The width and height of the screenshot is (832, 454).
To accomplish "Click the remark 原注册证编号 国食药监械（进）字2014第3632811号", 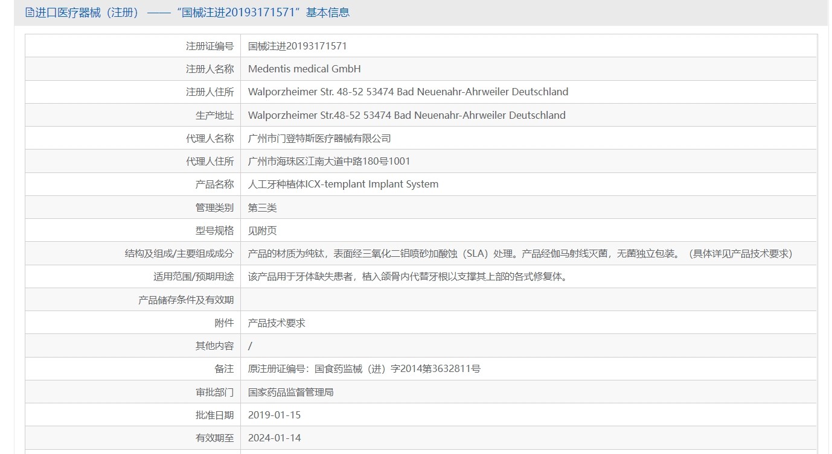I will (364, 368).
